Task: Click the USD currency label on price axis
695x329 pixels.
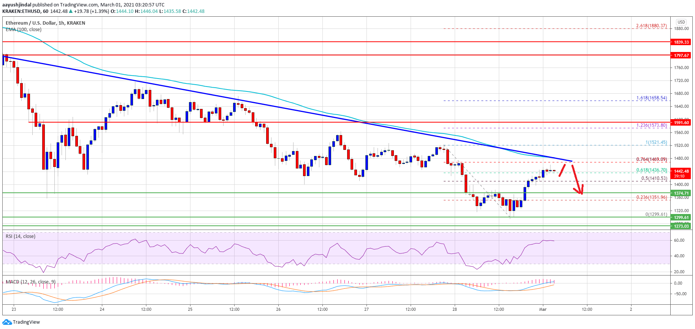Action: (681, 22)
